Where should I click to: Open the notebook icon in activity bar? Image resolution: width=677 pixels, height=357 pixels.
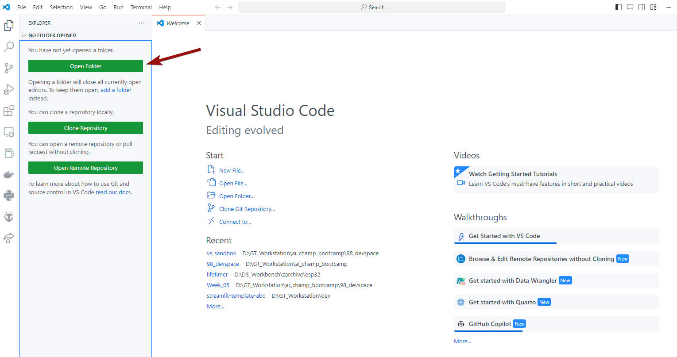click(9, 153)
